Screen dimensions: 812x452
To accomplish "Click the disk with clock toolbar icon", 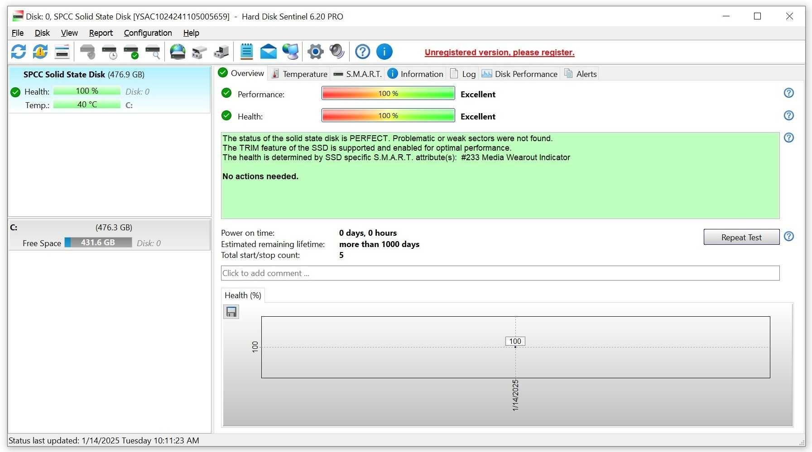I will coord(109,52).
